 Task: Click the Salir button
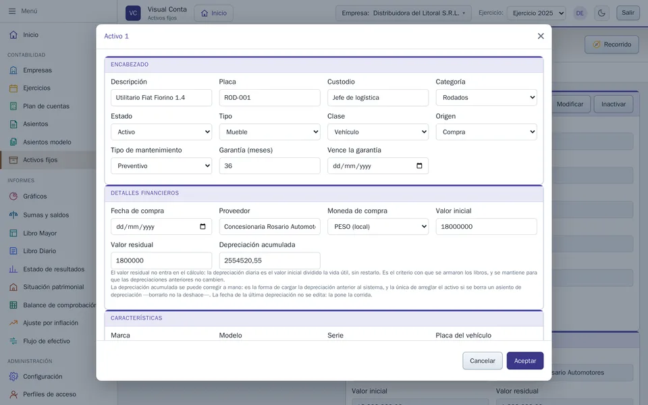tap(628, 13)
